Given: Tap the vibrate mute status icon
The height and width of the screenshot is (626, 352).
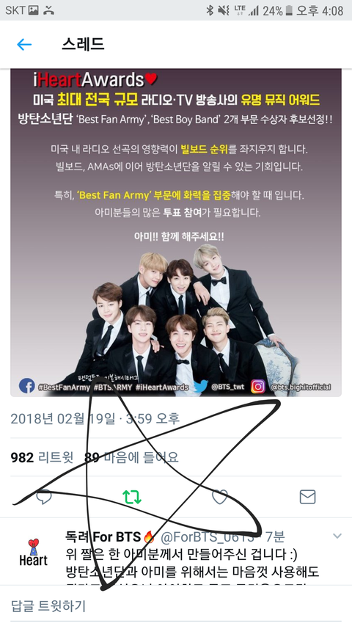Looking at the screenshot, I should point(224,10).
